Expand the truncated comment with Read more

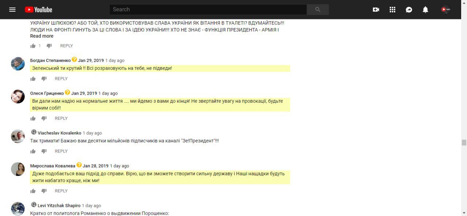42,36
